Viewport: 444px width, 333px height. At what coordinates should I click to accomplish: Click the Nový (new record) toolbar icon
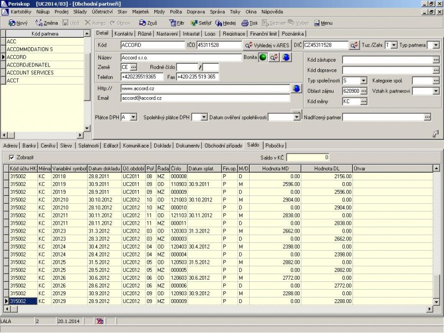pyautogui.click(x=13, y=23)
